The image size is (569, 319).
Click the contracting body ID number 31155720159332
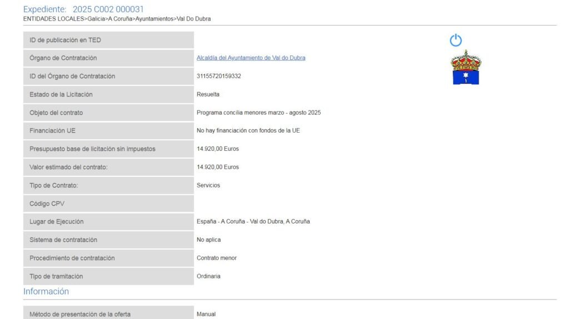coord(219,76)
